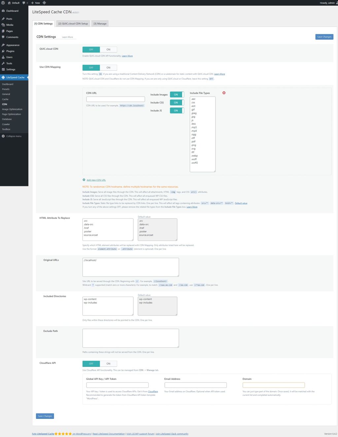Screen dimensions: 338x437
Task: Click the Exclude Path text area
Action: coord(131,338)
